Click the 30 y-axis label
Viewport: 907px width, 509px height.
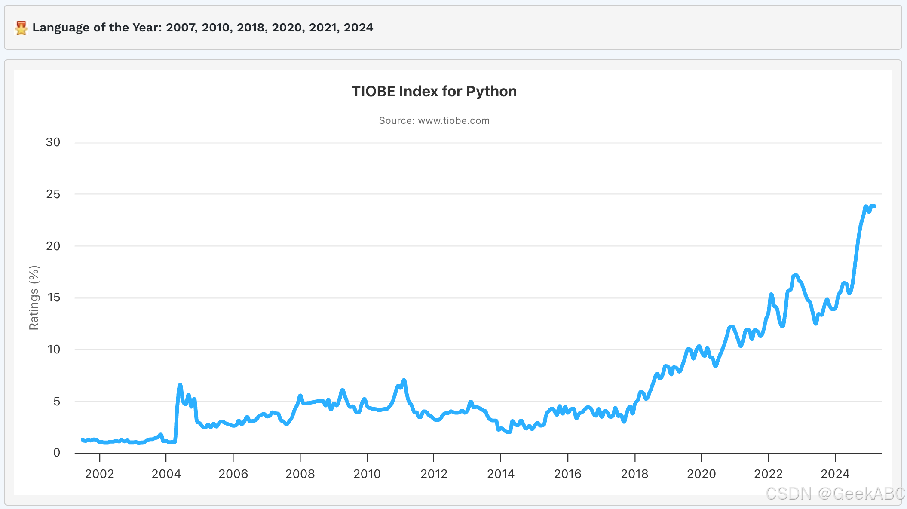pyautogui.click(x=53, y=142)
